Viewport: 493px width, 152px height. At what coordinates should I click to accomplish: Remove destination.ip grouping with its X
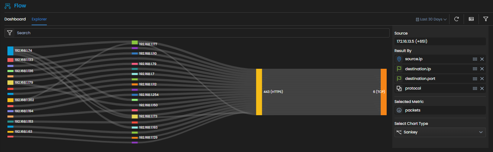click(x=482, y=69)
